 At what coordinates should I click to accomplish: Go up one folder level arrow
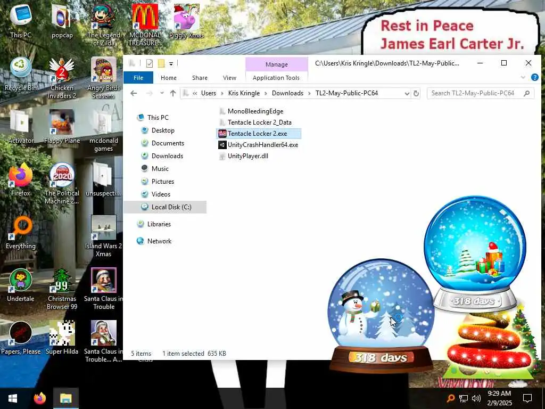(173, 93)
